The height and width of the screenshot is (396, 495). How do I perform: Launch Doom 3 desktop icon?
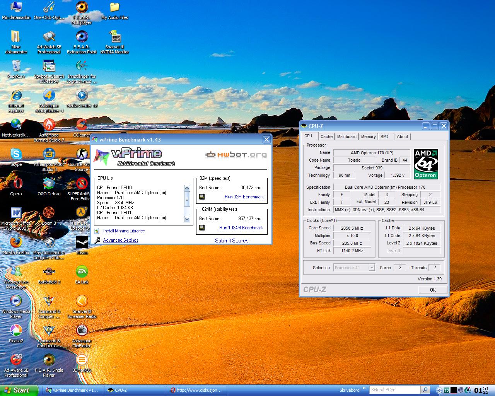point(49,213)
